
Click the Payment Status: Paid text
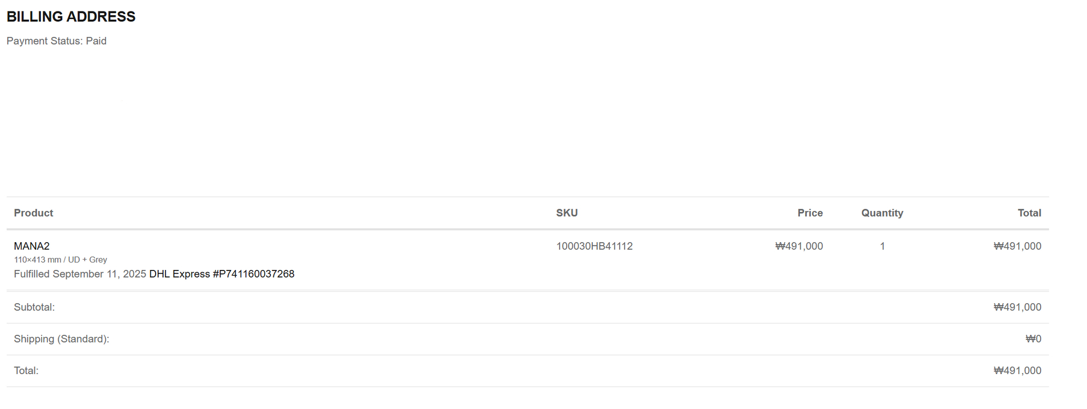pos(56,41)
